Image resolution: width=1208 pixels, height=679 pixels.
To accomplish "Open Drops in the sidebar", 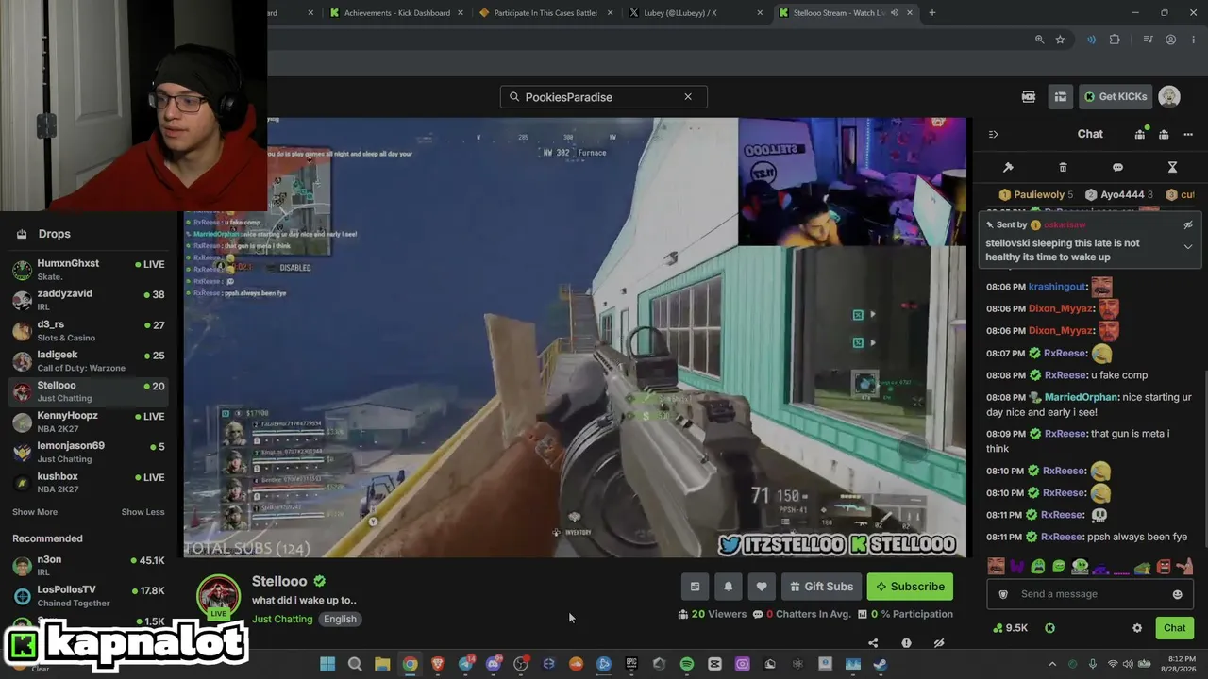I will (x=54, y=234).
